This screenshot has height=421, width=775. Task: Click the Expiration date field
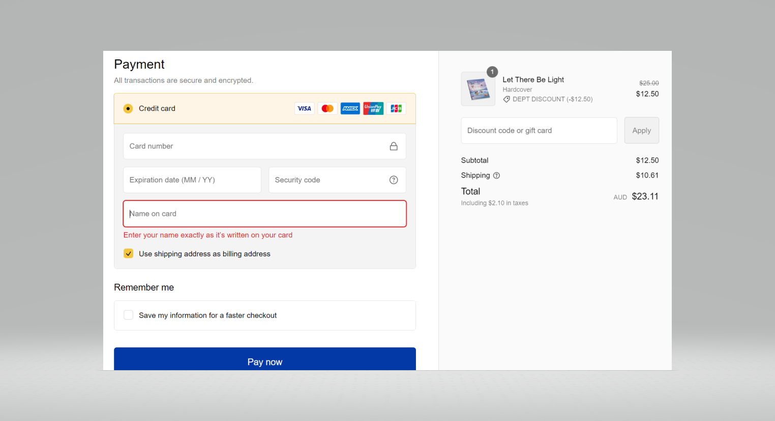192,180
